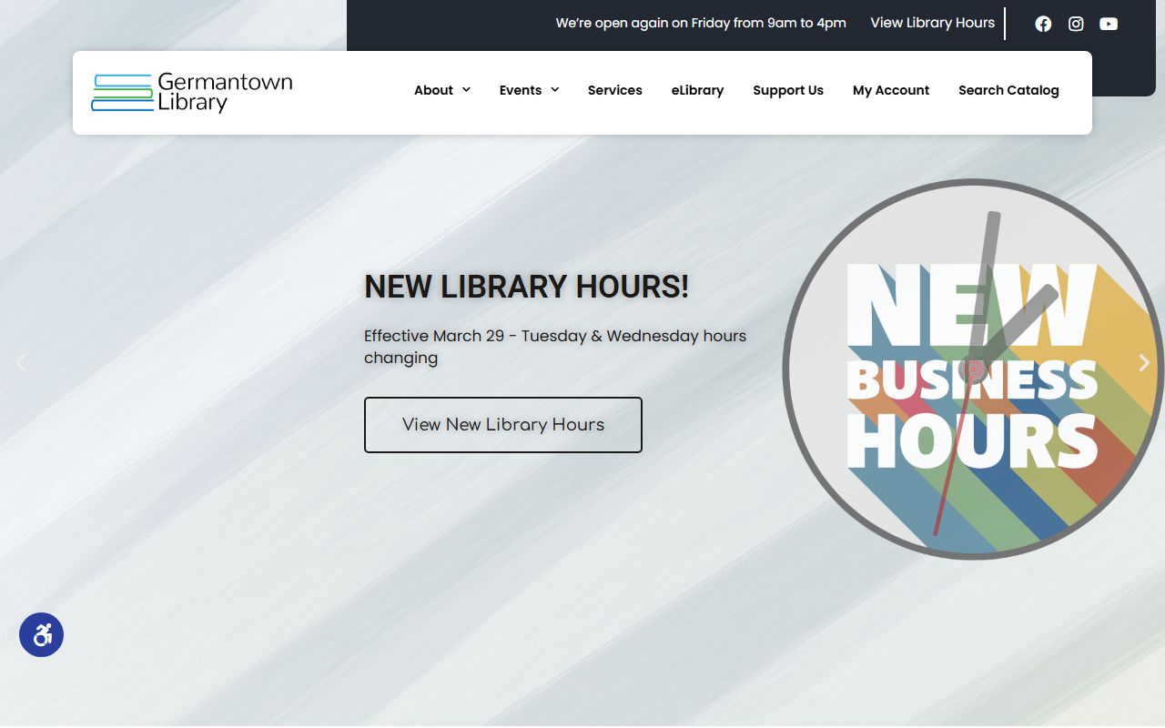Viewport: 1165px width, 728px height.
Task: Click the Effective March 29 description text
Action: click(x=555, y=347)
